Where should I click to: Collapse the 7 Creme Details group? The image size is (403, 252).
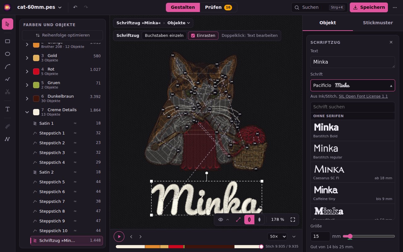click(27, 112)
